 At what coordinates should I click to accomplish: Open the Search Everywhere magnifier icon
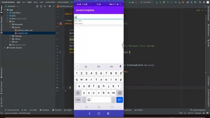pyautogui.click(x=200, y=2)
